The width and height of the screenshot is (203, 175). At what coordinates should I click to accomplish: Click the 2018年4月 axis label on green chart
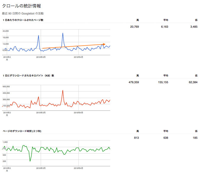click(x=78, y=168)
